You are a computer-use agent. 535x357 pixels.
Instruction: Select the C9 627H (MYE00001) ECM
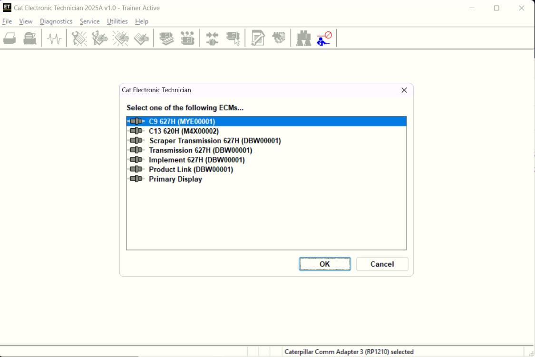point(266,121)
